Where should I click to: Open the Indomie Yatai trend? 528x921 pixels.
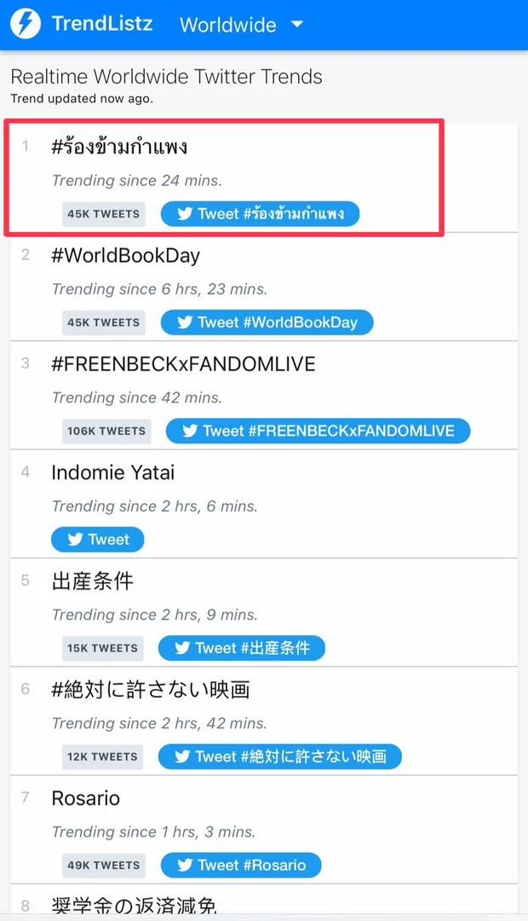[x=113, y=472]
